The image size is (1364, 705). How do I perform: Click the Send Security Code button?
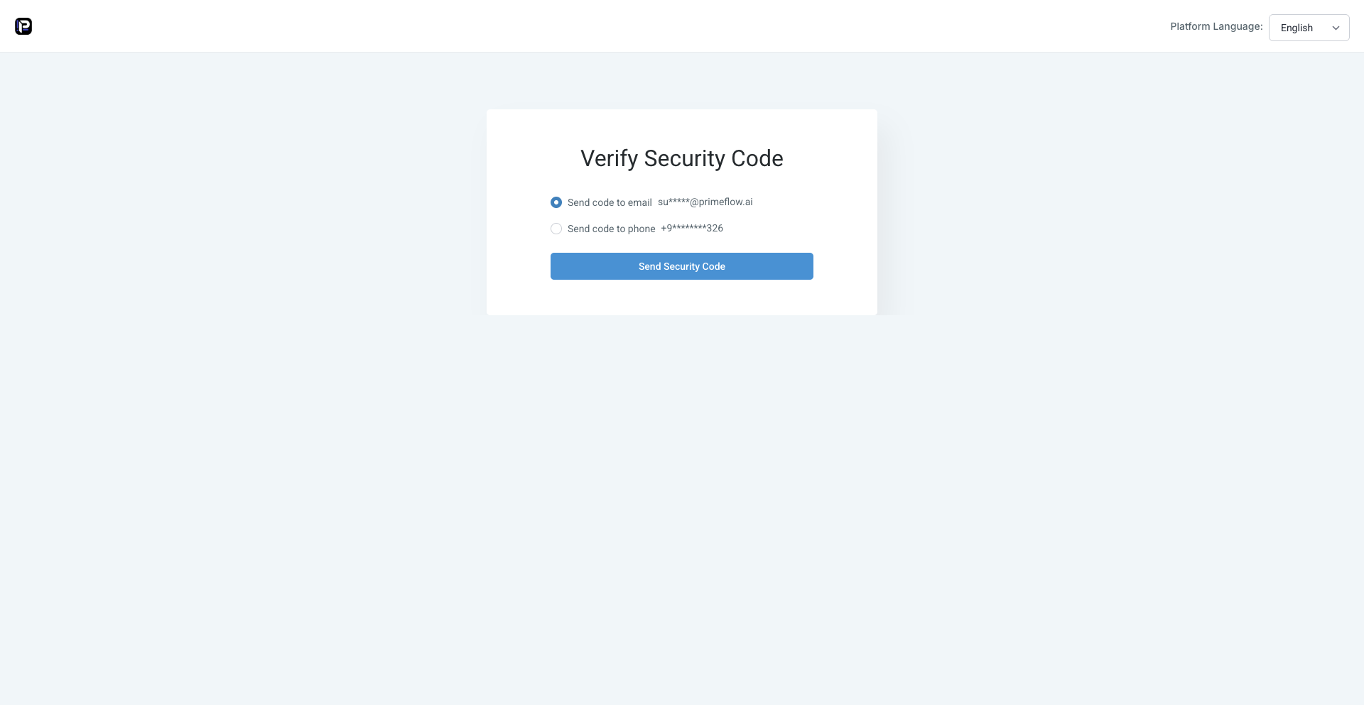coord(682,266)
